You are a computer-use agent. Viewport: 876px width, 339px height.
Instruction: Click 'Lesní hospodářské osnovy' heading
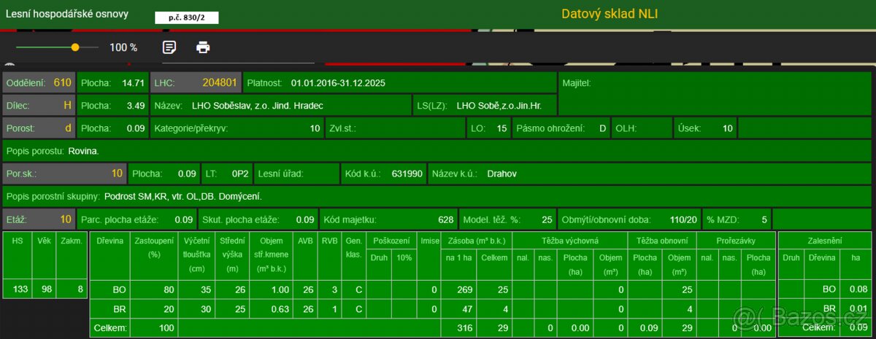point(66,13)
